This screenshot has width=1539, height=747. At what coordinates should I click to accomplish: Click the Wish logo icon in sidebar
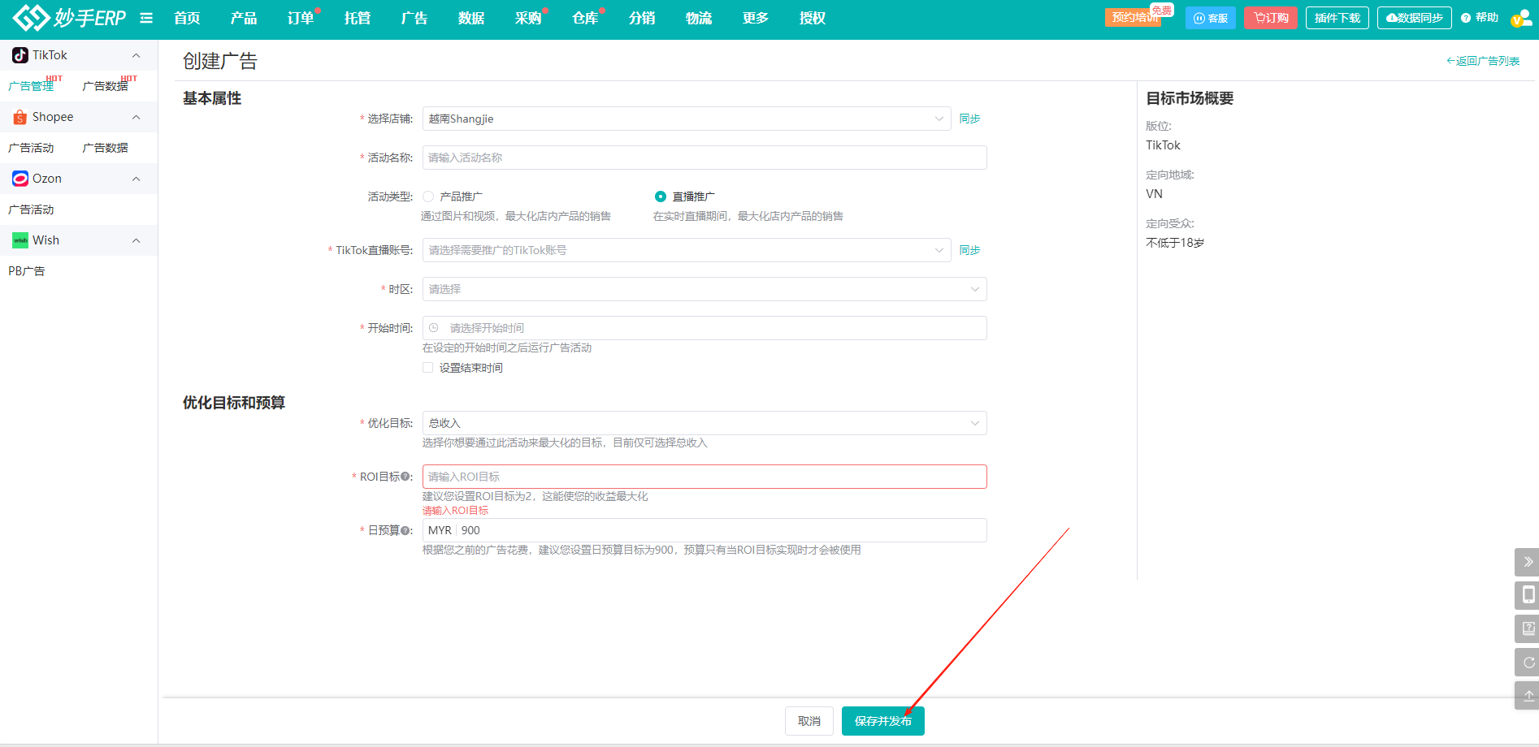[20, 240]
